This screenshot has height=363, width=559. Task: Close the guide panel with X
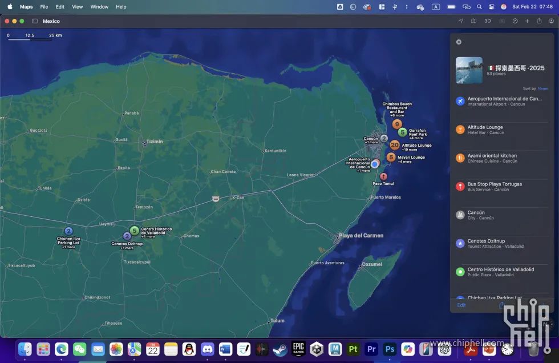click(x=459, y=42)
